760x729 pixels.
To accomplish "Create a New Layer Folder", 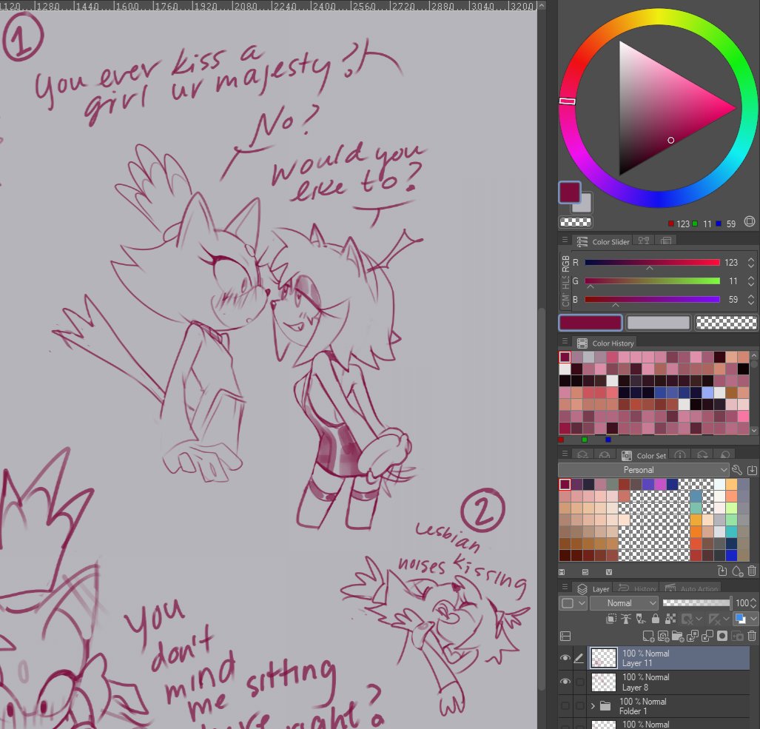I will [678, 636].
